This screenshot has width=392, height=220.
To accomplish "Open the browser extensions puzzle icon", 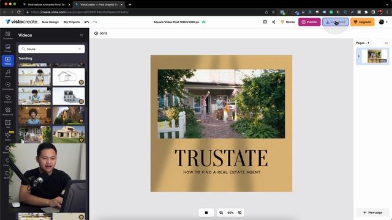I will click(366, 12).
